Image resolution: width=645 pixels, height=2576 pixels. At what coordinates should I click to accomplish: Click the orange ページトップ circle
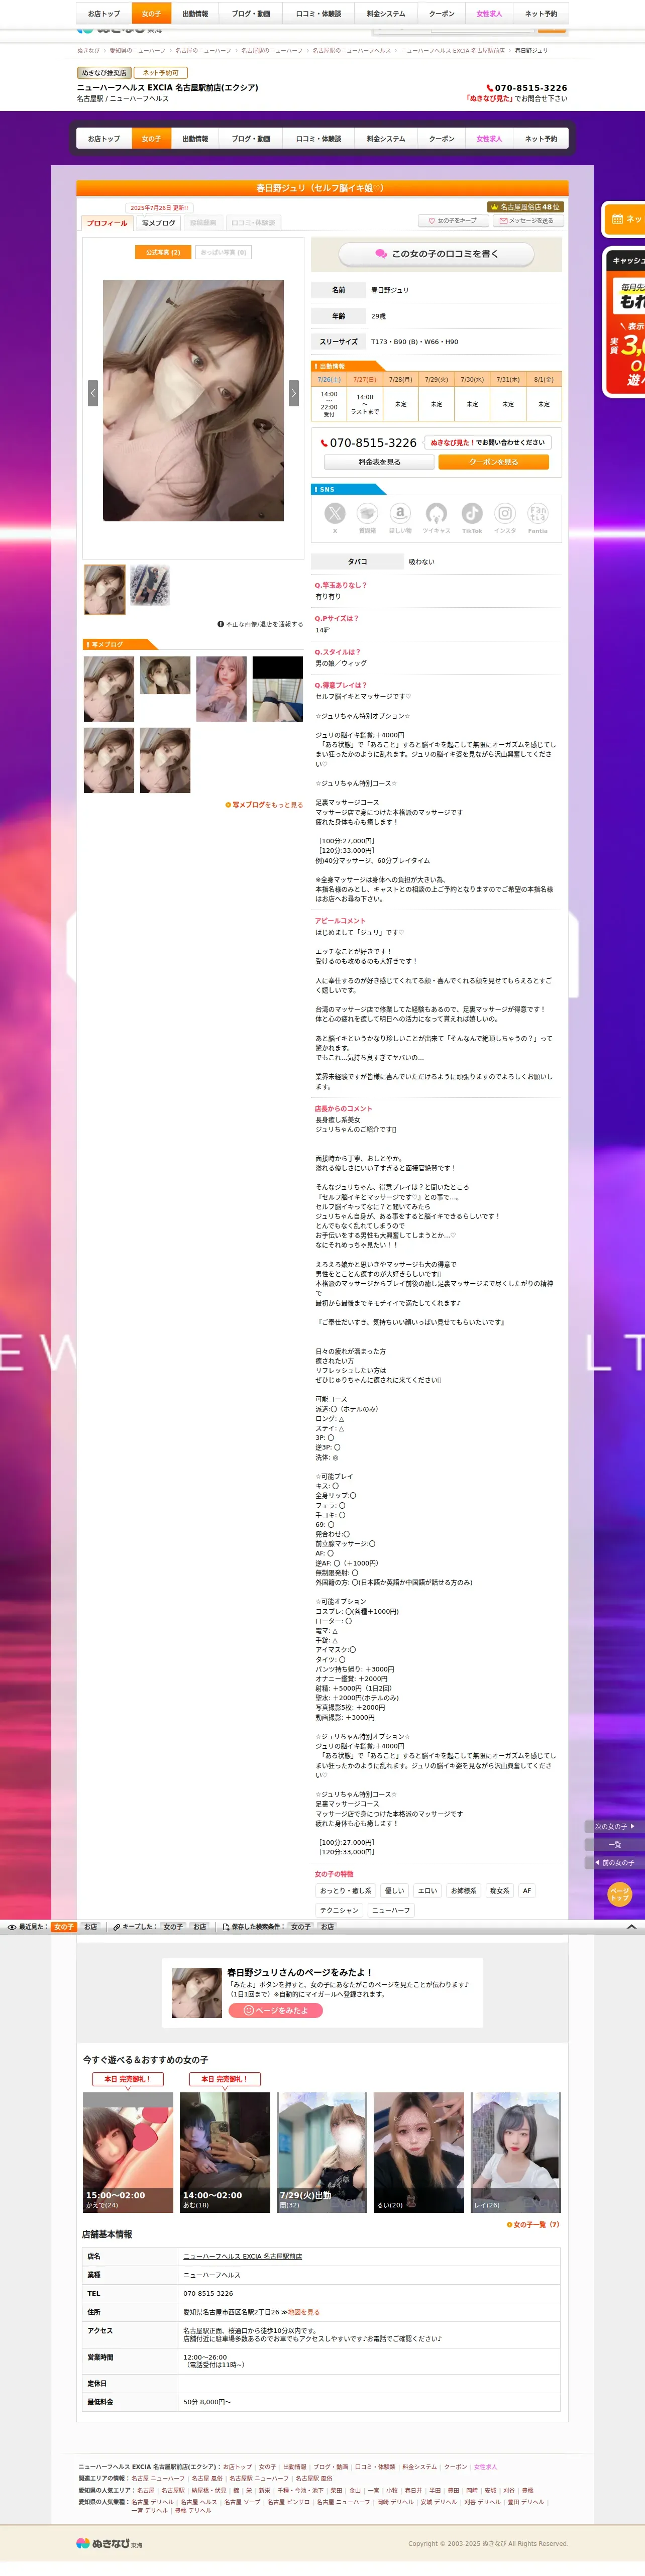click(620, 1894)
